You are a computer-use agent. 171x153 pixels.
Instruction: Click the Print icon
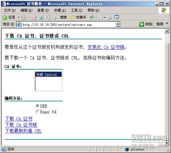110,17
